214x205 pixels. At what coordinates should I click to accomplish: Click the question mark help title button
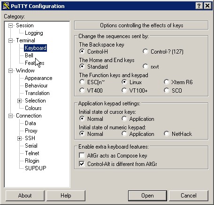[199, 6]
